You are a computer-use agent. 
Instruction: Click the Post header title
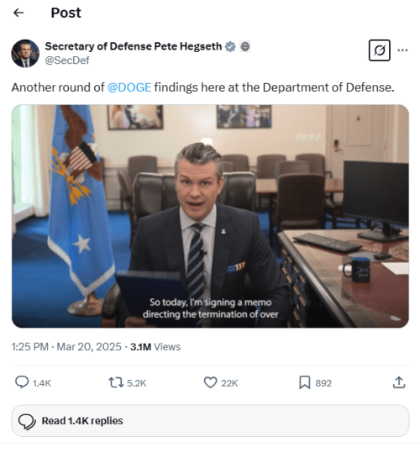pyautogui.click(x=66, y=13)
